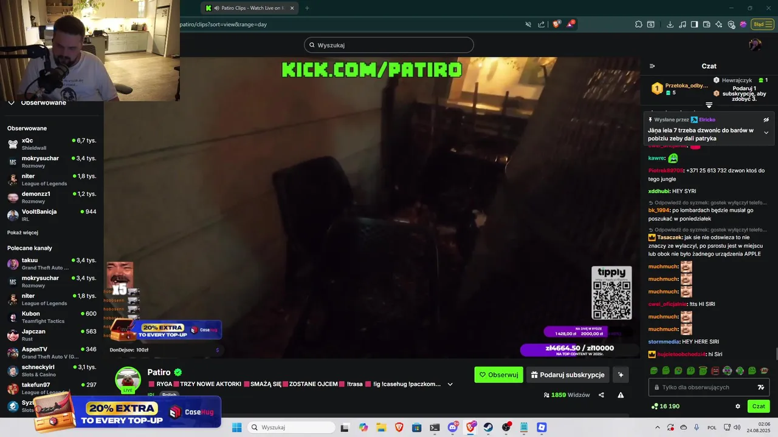Viewport: 778px width, 437px height.
Task: Select the halo emote in quick bar
Action: pyautogui.click(x=703, y=370)
